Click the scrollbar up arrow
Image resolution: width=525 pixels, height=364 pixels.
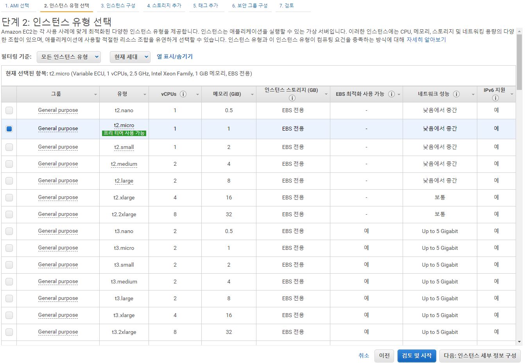tap(520, 31)
